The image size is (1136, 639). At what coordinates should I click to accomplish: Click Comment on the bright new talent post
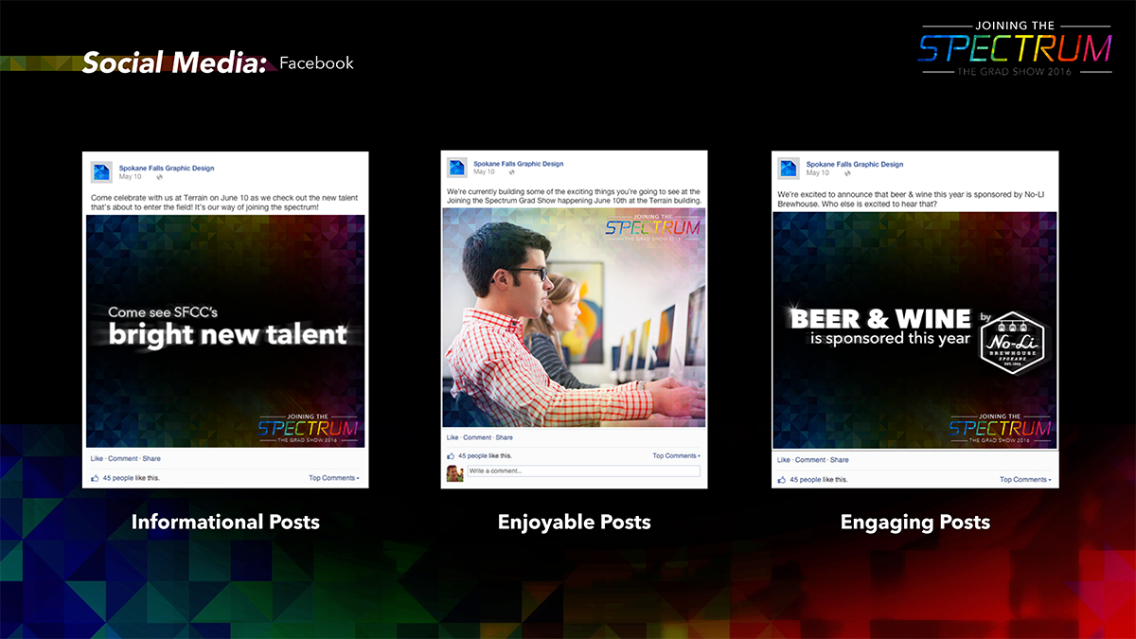point(123,458)
